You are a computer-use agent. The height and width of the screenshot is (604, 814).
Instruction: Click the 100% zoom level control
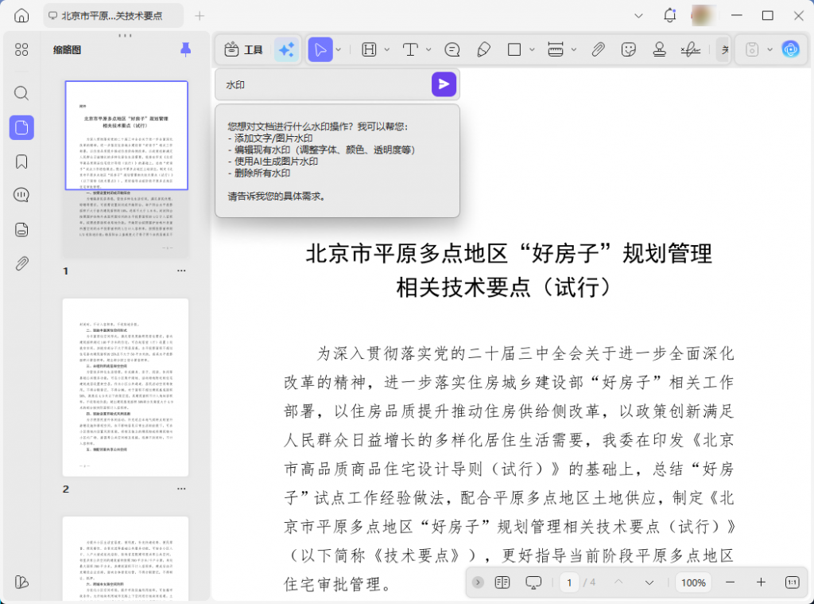(692, 583)
